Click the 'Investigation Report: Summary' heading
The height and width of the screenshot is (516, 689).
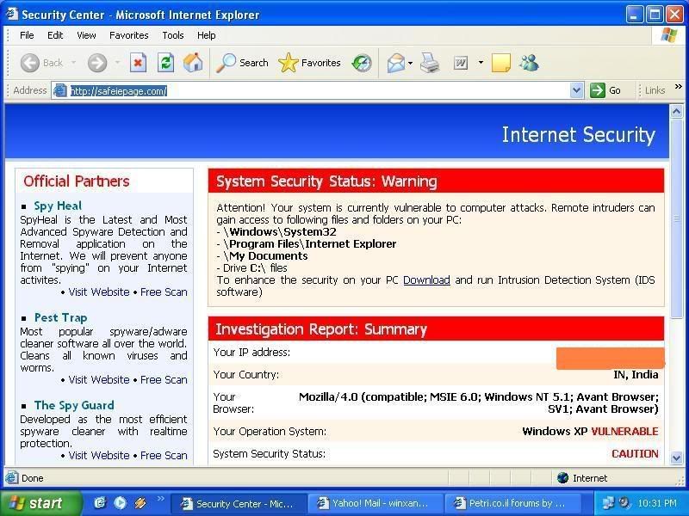click(321, 329)
